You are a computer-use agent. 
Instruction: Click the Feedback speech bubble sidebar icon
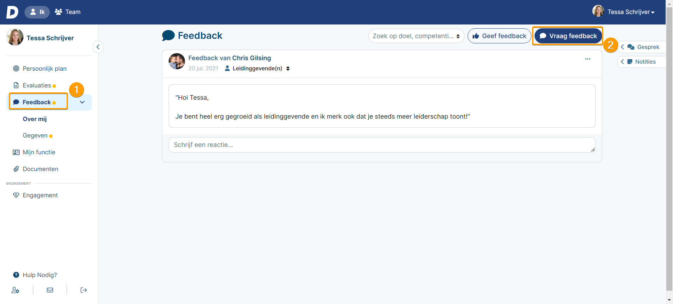[16, 102]
